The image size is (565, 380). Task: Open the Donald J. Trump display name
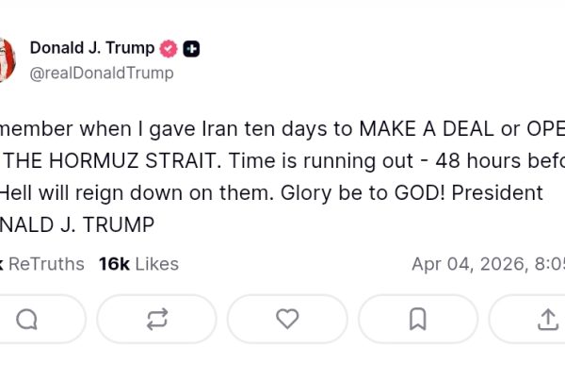point(92,48)
